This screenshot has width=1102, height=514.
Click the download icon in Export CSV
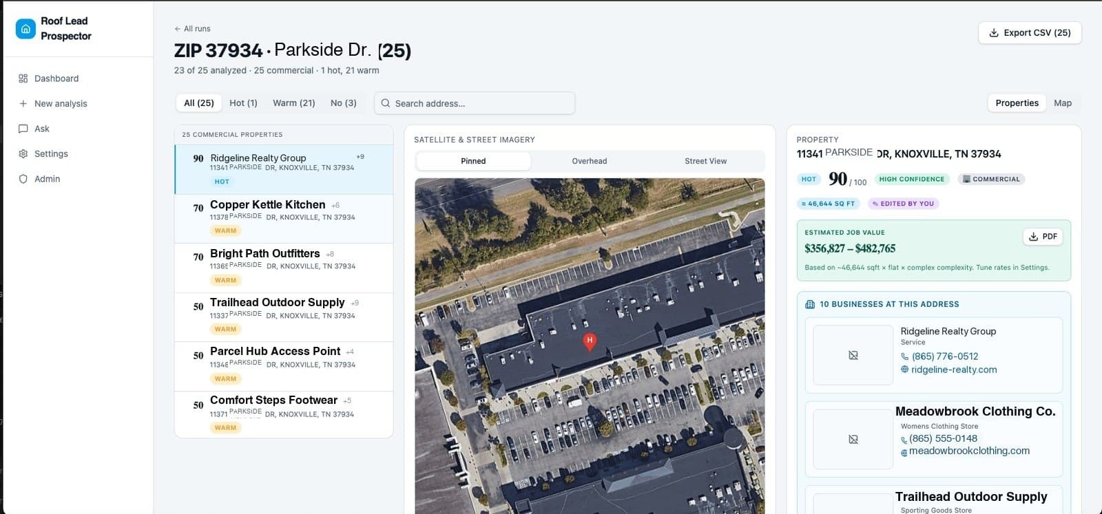(x=994, y=32)
